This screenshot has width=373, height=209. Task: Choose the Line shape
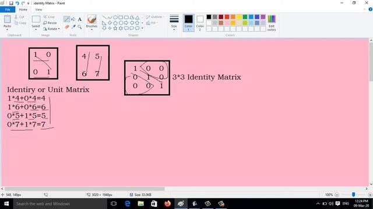click(x=104, y=17)
